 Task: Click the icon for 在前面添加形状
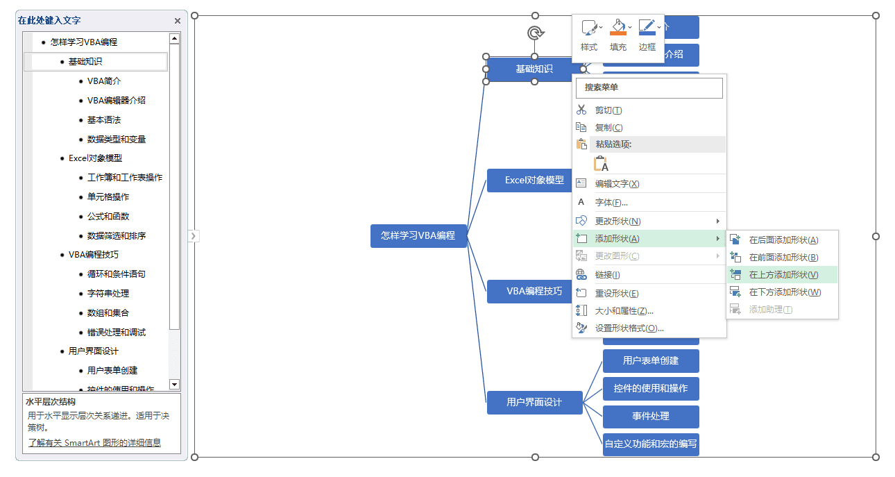pos(735,257)
